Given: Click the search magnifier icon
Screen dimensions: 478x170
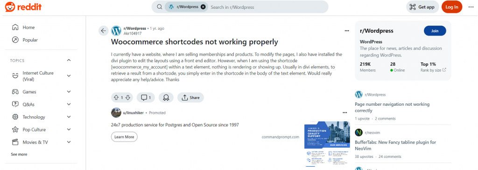Looking at the screenshot, I should coord(160,7).
